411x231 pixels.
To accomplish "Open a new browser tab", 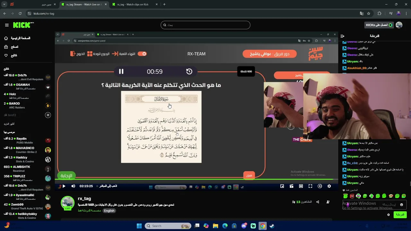I will tap(164, 4).
